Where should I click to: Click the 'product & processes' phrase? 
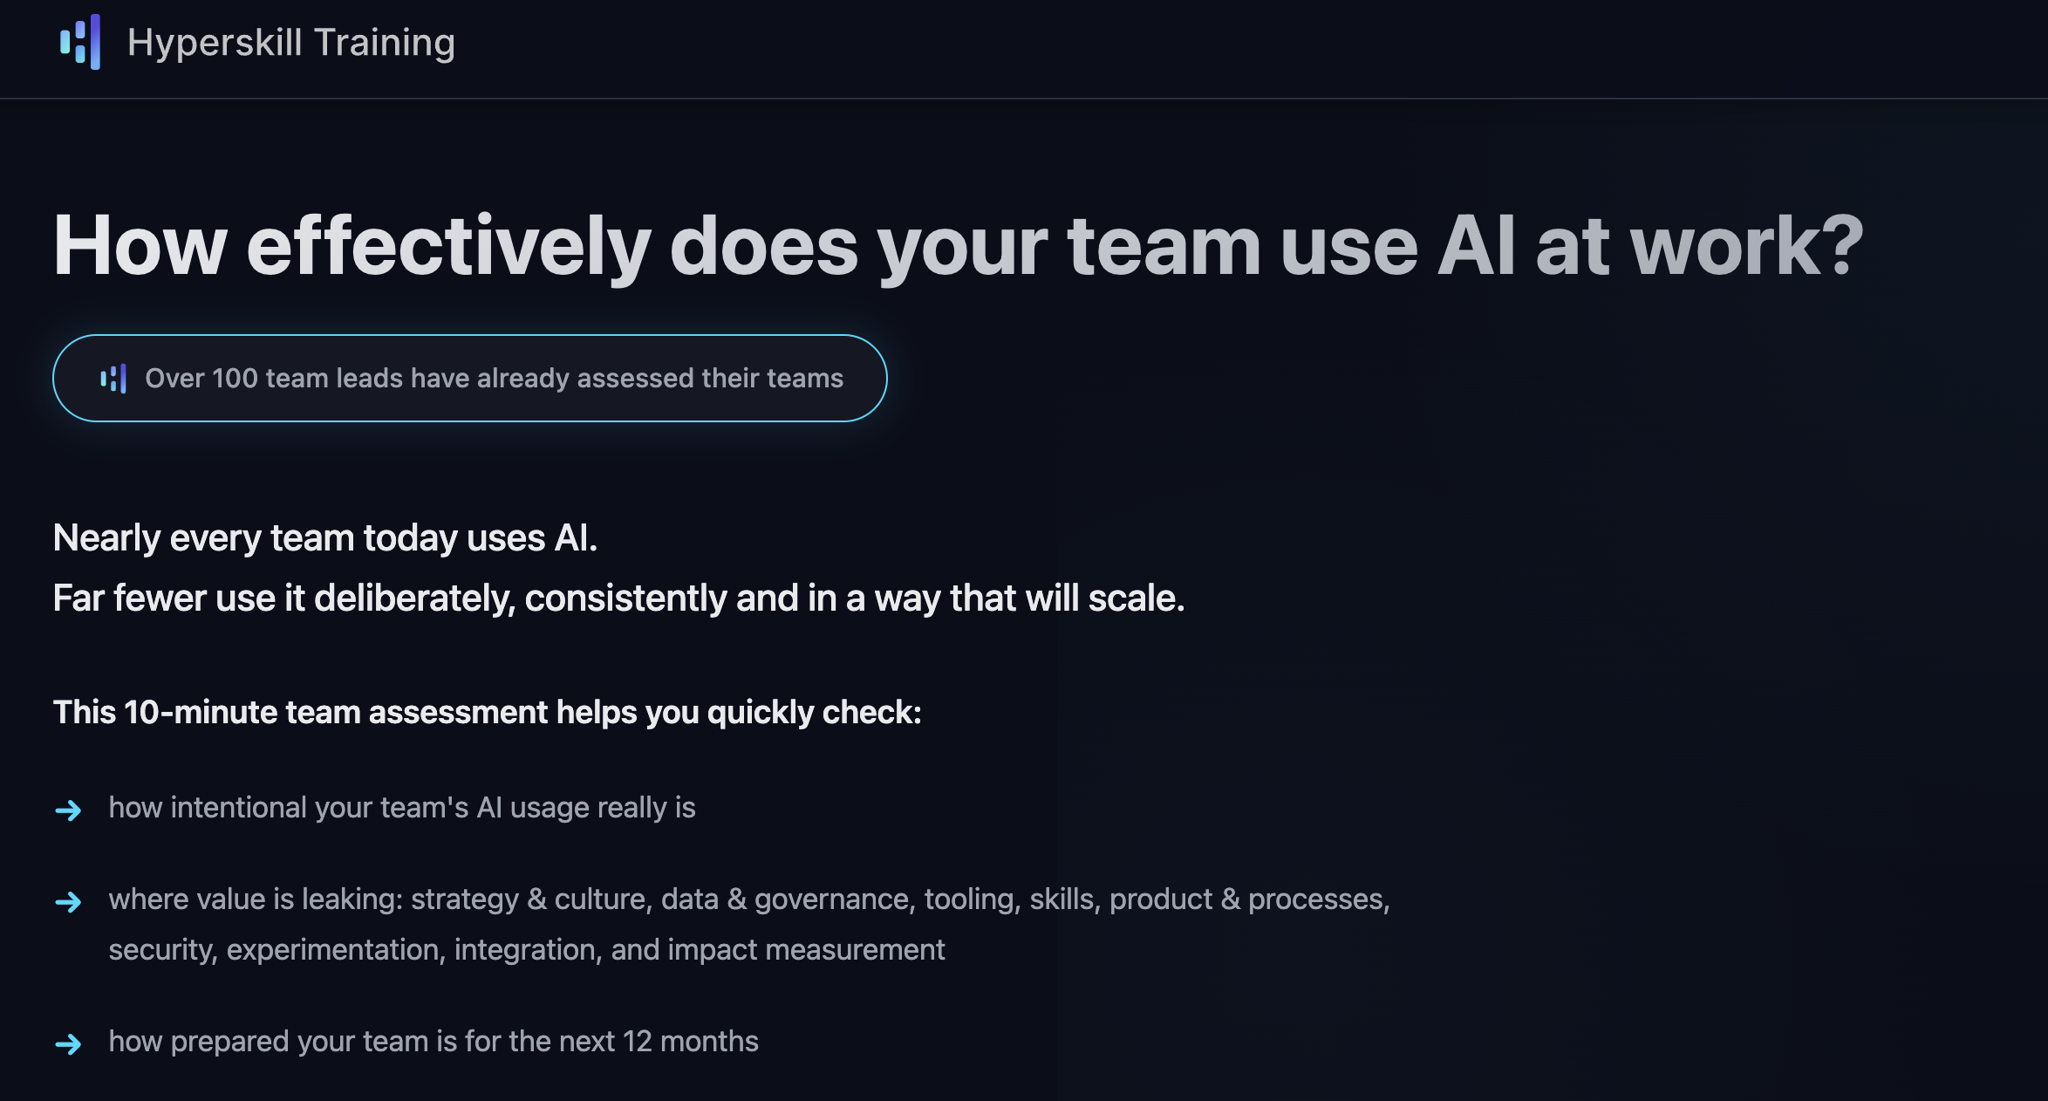pos(1248,899)
